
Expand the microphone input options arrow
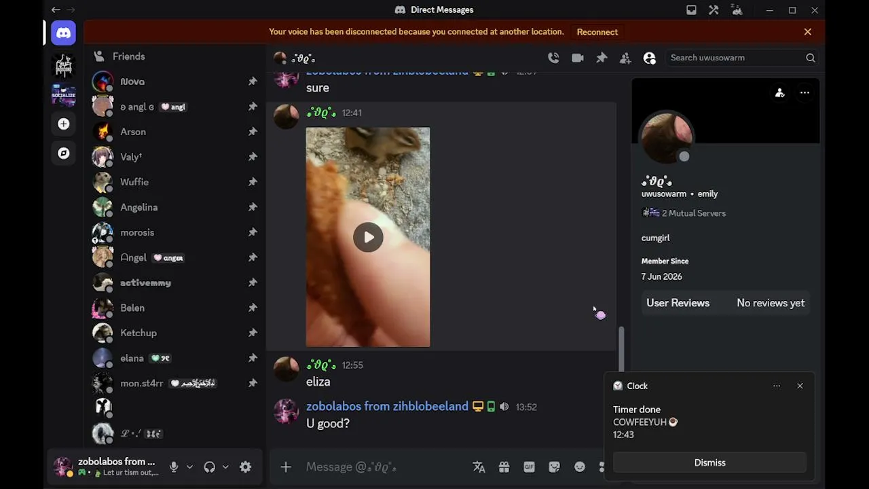click(x=189, y=467)
